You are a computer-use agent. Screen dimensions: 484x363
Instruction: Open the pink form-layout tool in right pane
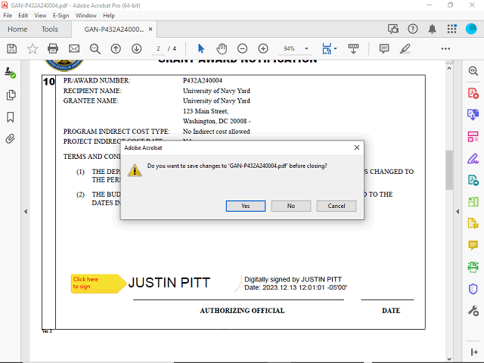click(x=473, y=136)
